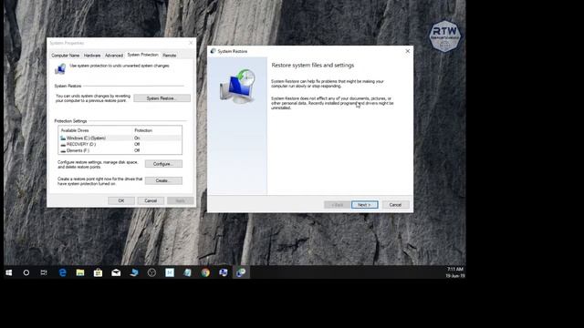The image size is (584, 328).
Task: Open the Mail app from taskbar
Action: (116, 272)
